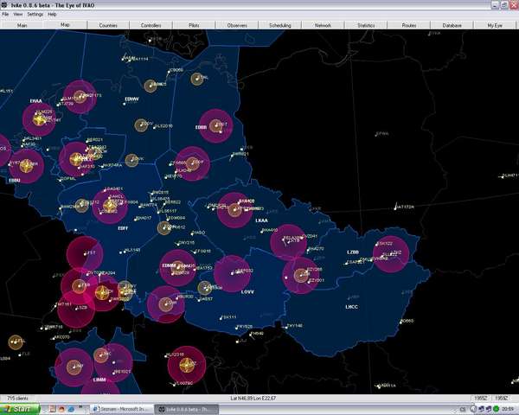Click the IvAe 0.8.6 beta taskbar button
The image size is (519, 415).
coord(187,409)
